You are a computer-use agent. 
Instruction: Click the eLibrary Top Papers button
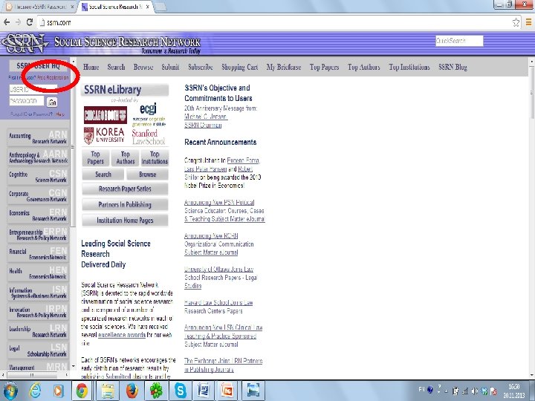point(96,158)
